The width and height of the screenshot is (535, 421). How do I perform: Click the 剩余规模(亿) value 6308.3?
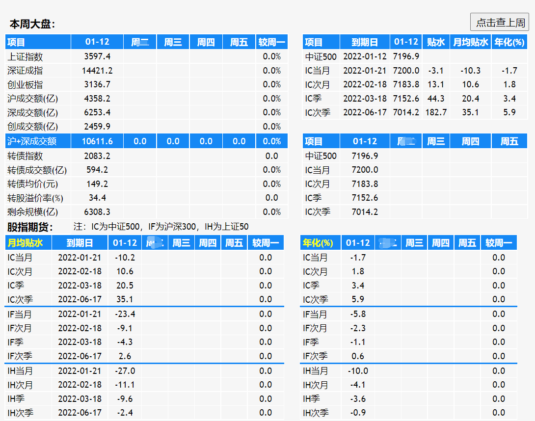coord(97,212)
